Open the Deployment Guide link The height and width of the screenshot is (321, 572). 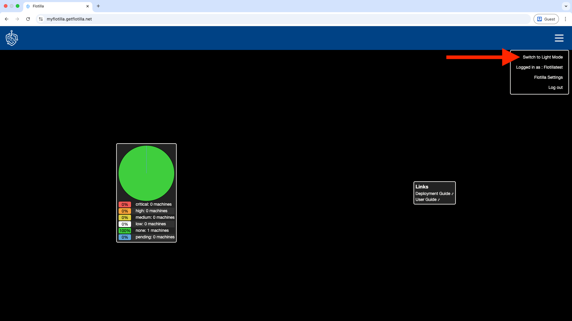433,193
